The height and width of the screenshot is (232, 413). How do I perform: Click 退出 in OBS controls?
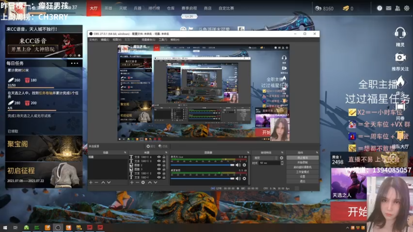[303, 181]
